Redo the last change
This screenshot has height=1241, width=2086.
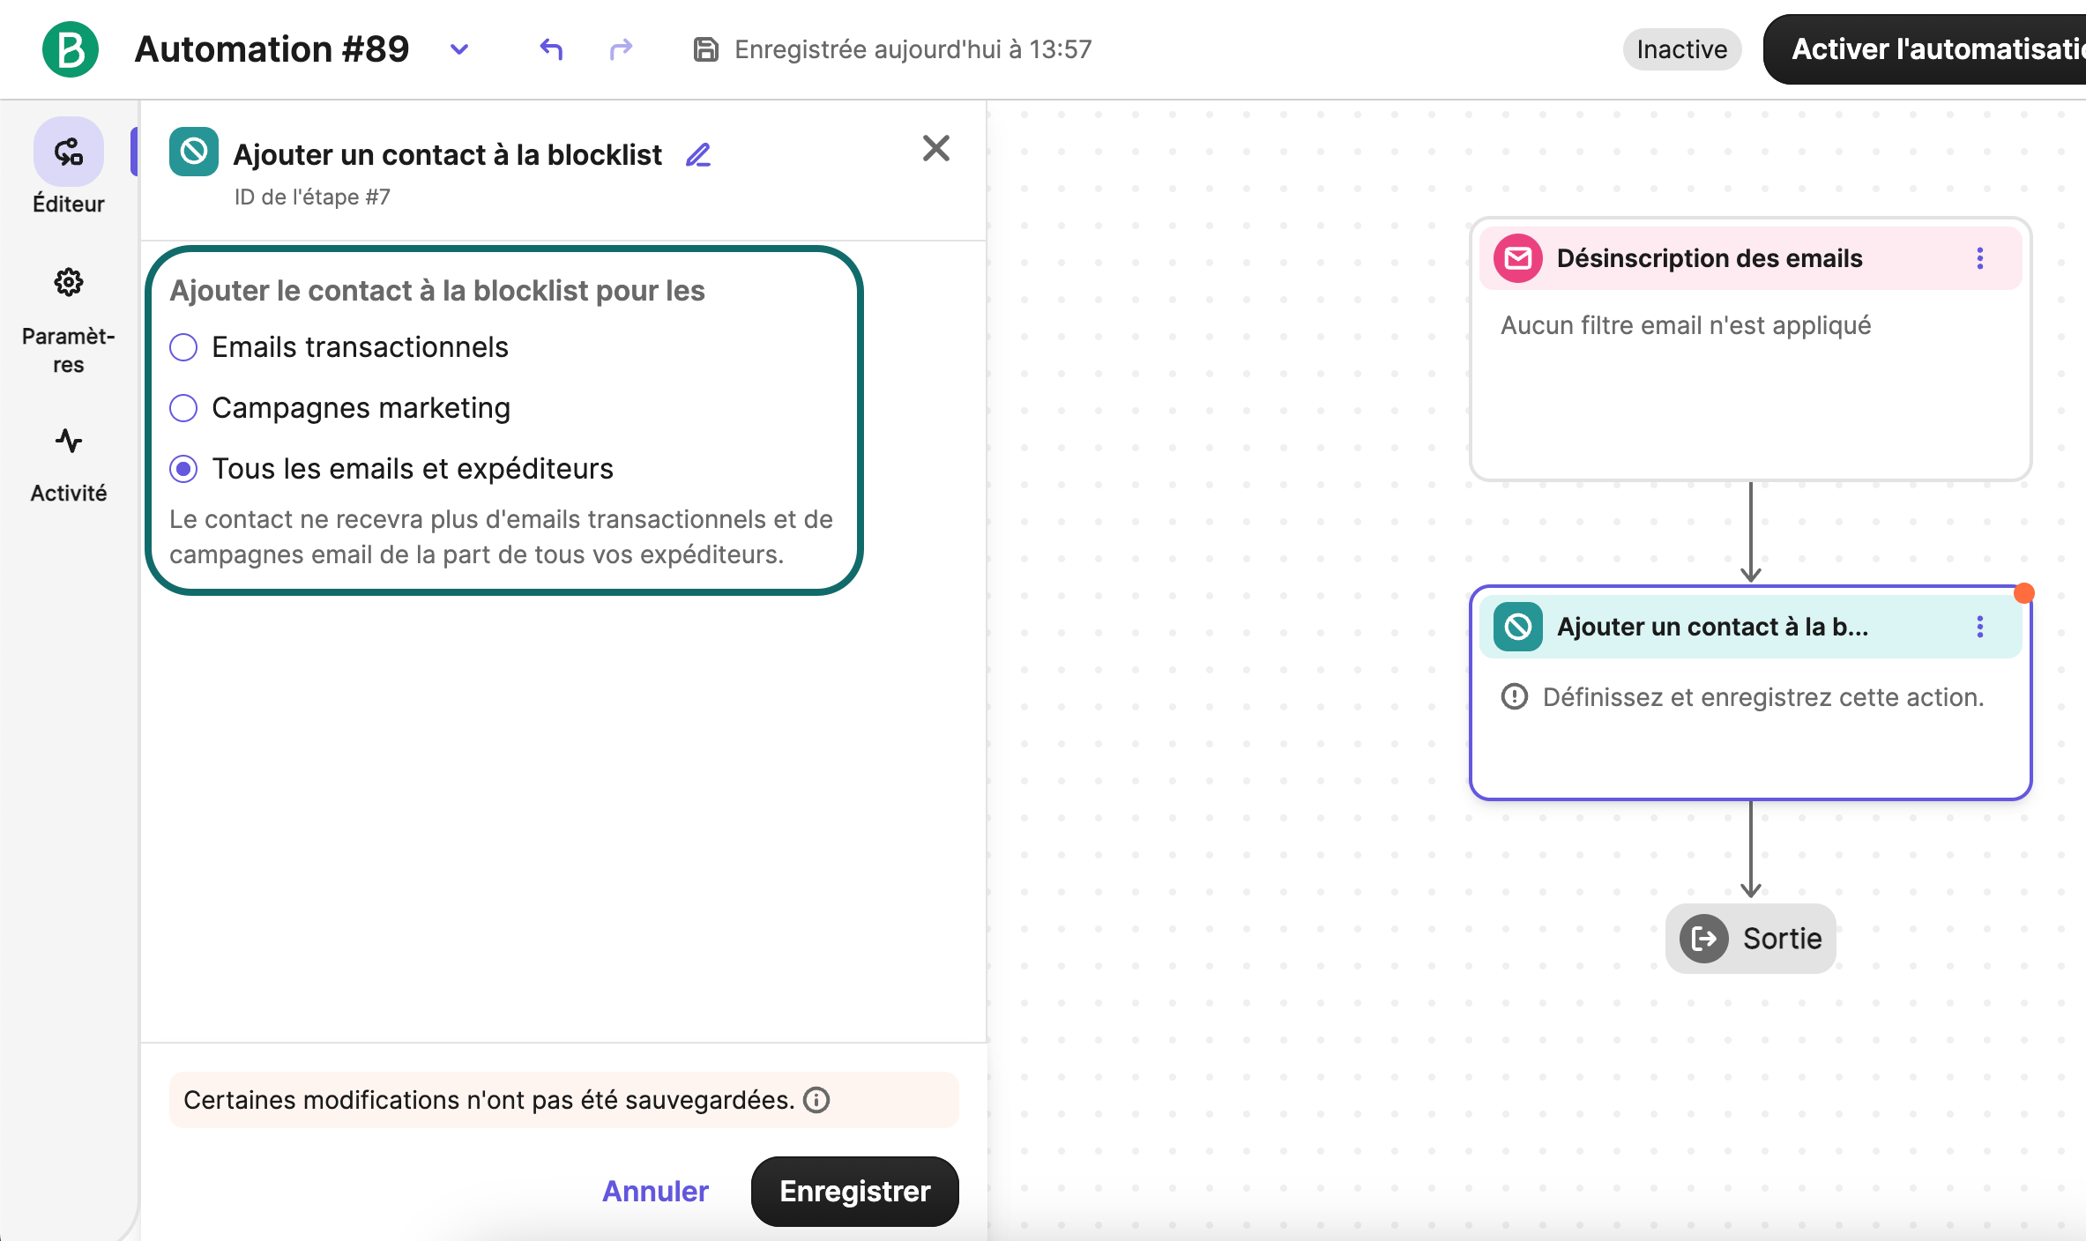pyautogui.click(x=622, y=49)
